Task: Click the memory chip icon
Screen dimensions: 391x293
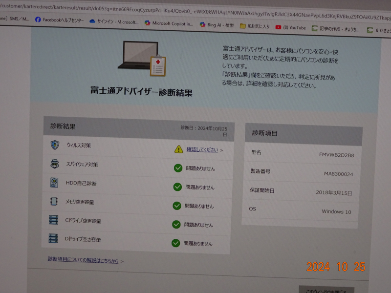Action: (54, 201)
